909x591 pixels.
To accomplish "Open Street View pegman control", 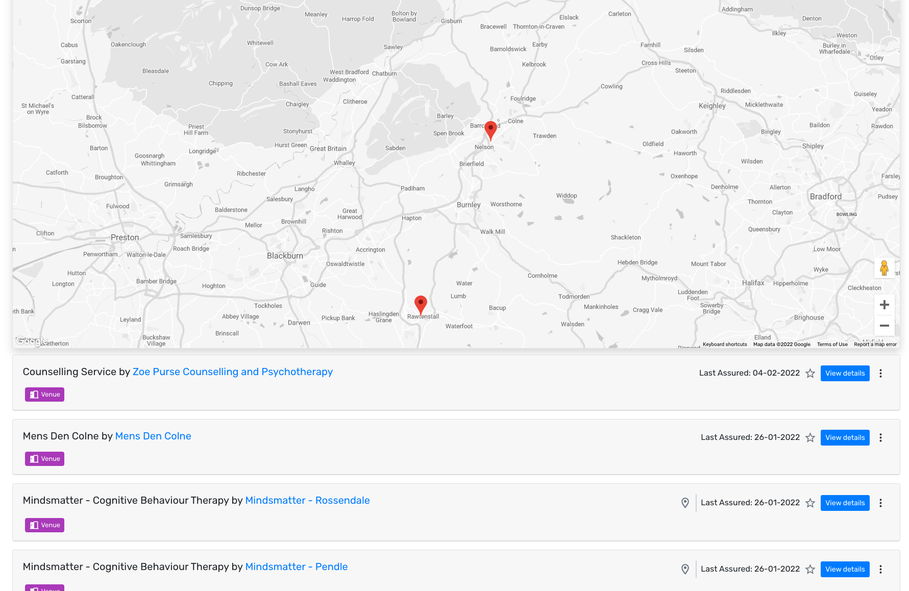I will pyautogui.click(x=884, y=268).
